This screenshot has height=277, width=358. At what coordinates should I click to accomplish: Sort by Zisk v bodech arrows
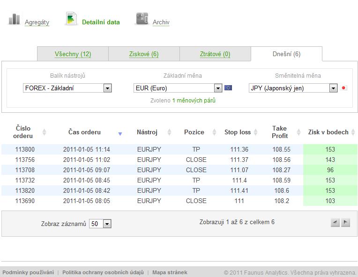coord(353,132)
